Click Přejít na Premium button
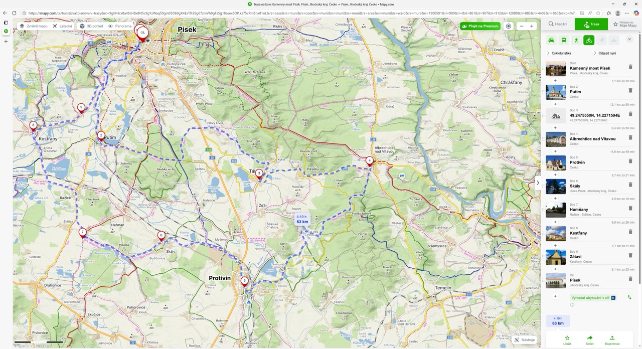 [480, 26]
